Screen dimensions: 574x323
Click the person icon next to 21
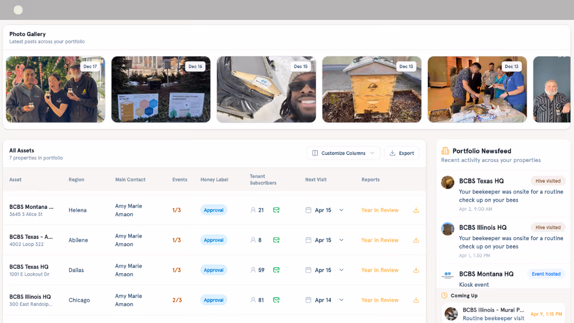point(253,210)
